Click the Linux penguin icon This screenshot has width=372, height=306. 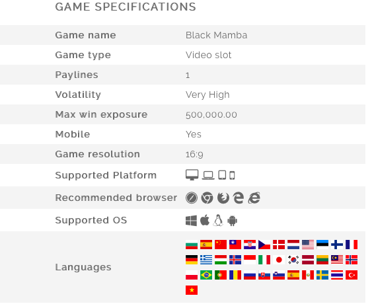pos(218,220)
